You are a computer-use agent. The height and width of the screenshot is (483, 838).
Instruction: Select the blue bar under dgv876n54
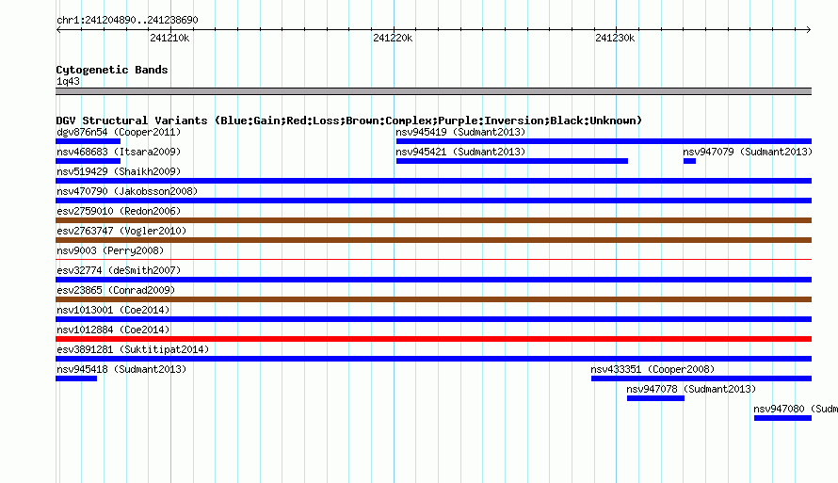point(89,141)
